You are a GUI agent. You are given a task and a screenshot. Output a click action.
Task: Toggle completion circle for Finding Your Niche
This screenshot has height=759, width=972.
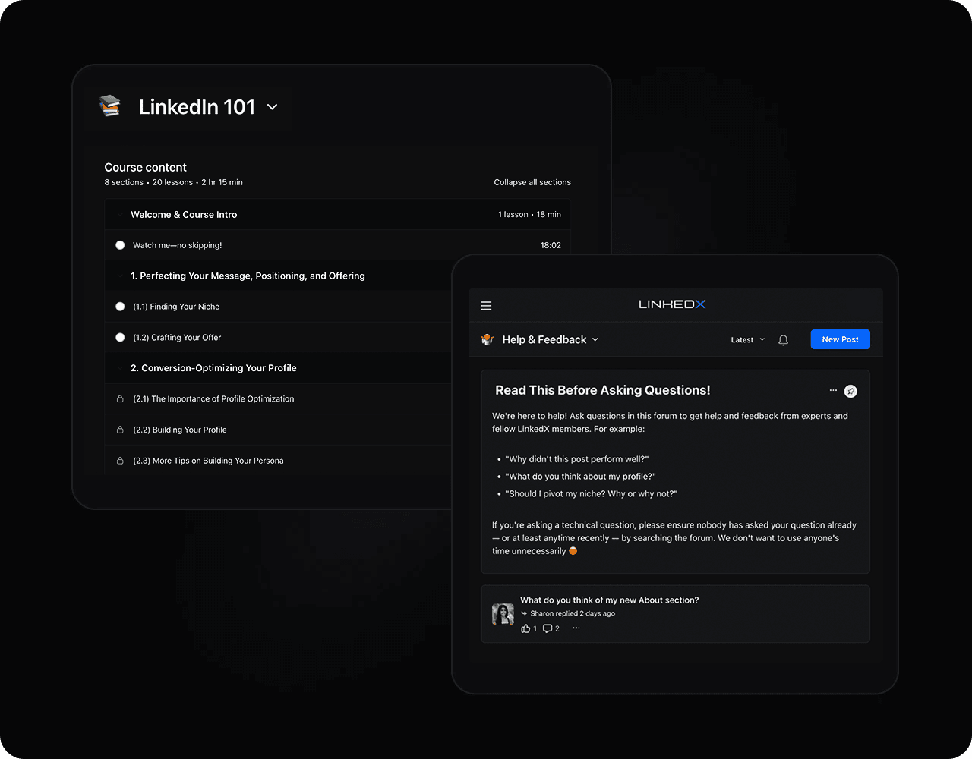click(120, 307)
